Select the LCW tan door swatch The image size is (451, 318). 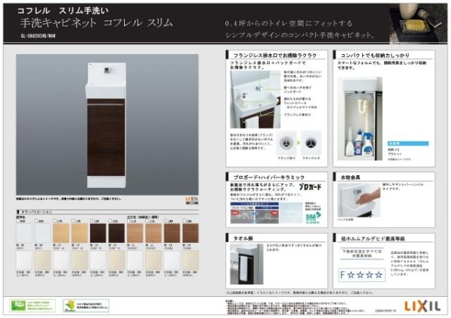click(135, 233)
